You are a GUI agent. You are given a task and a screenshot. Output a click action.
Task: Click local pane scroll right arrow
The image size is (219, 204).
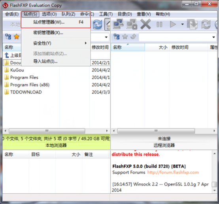pos(107,131)
